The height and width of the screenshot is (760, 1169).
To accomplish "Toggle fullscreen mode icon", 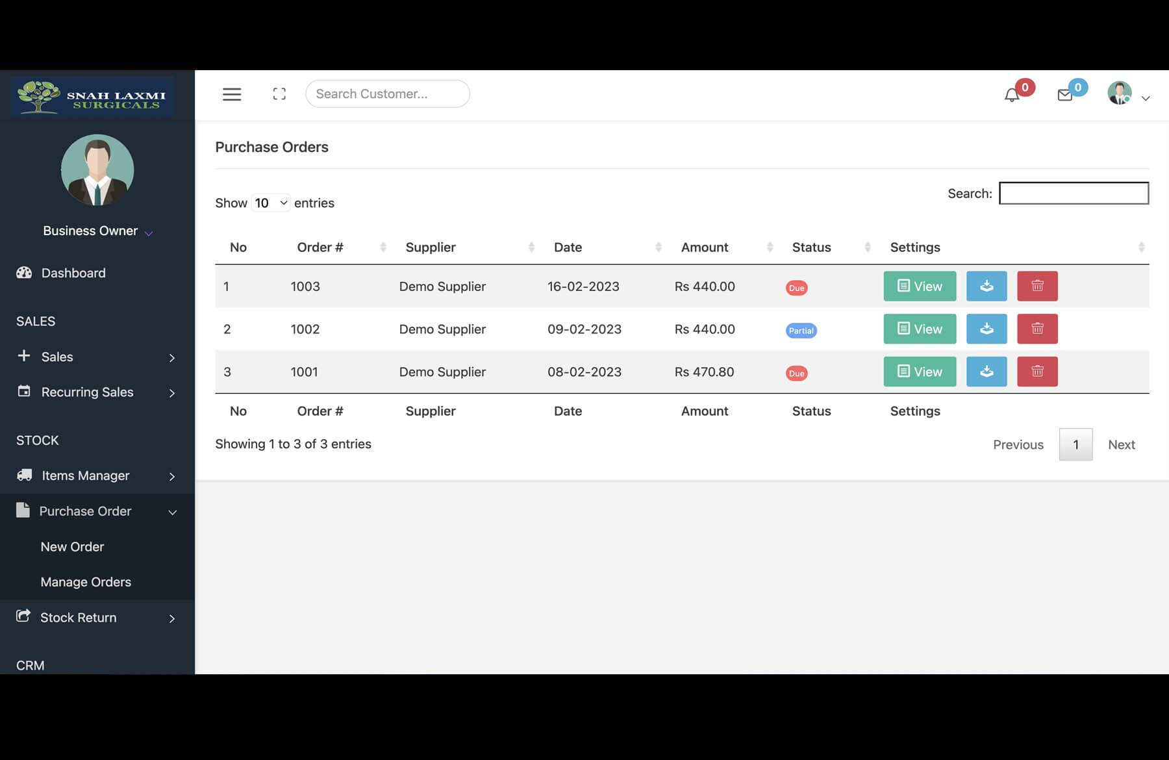I will click(279, 94).
